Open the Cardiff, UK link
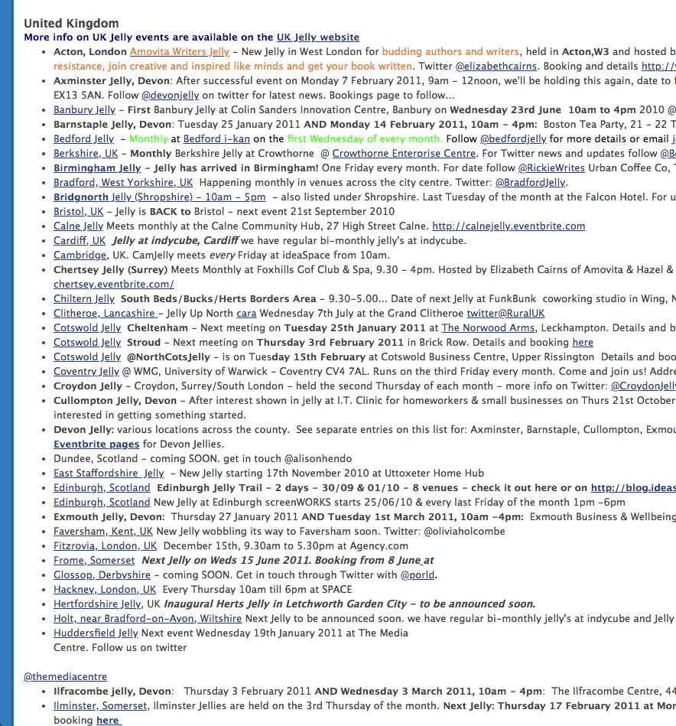This screenshot has height=726, width=676. click(x=80, y=240)
